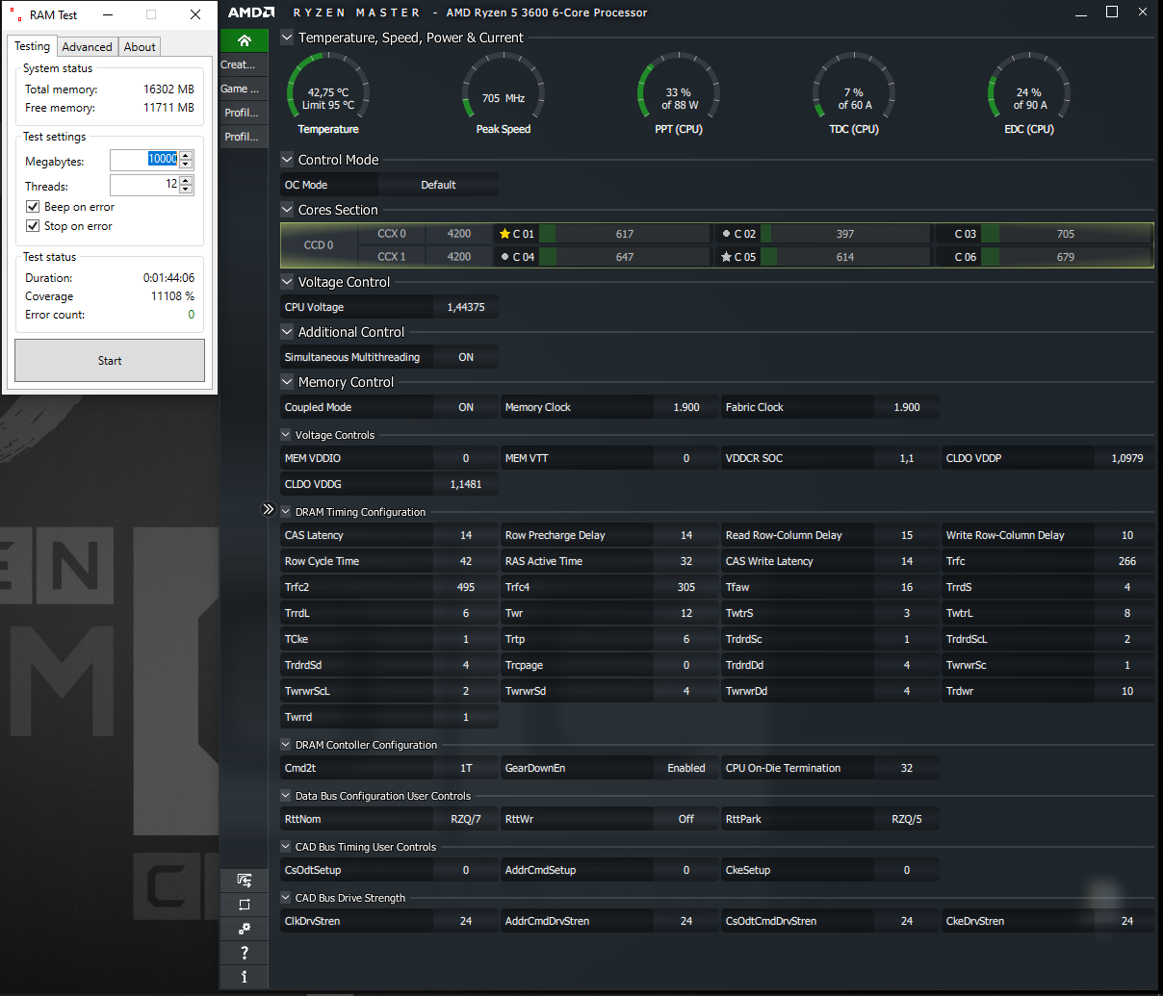Click the AMD logo in the title bar

click(251, 13)
